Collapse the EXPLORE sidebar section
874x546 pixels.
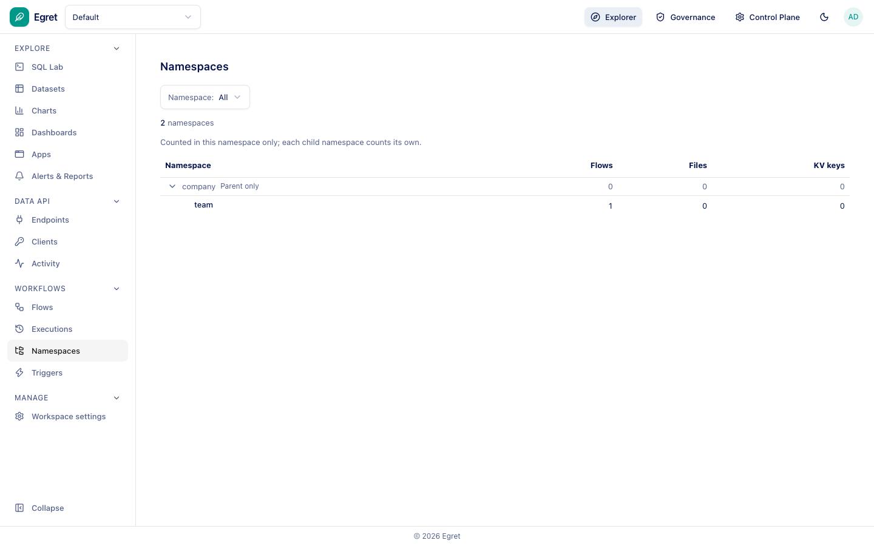pyautogui.click(x=117, y=49)
